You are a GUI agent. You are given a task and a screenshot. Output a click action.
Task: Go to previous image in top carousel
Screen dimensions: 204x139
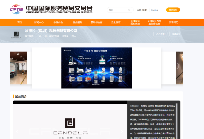coord(17,66)
